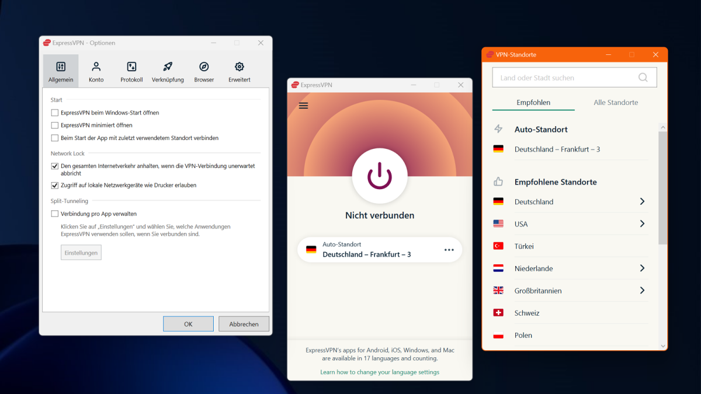Click the ExpressVPN logo in main window title bar

[295, 85]
